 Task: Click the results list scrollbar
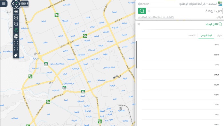coord(137,55)
